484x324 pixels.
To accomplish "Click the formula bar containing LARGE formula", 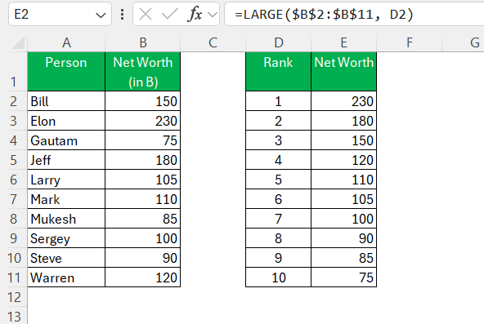I will (x=354, y=14).
